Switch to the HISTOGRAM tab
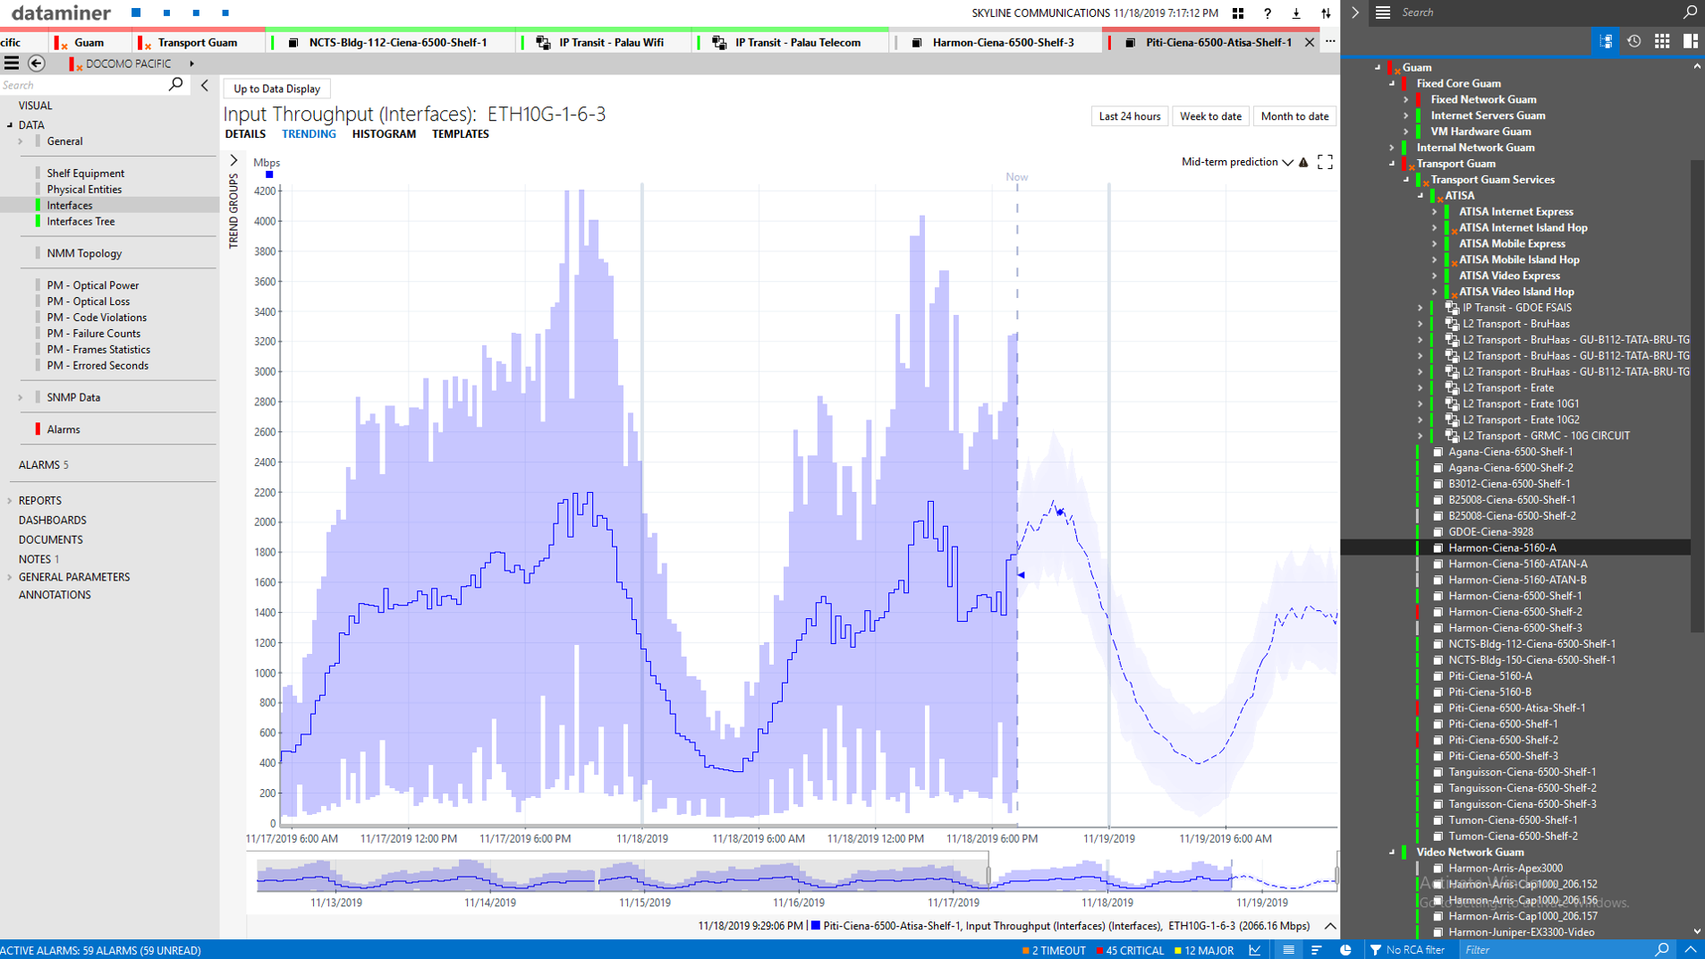 pos(384,134)
